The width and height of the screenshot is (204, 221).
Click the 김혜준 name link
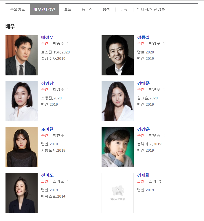click(144, 83)
